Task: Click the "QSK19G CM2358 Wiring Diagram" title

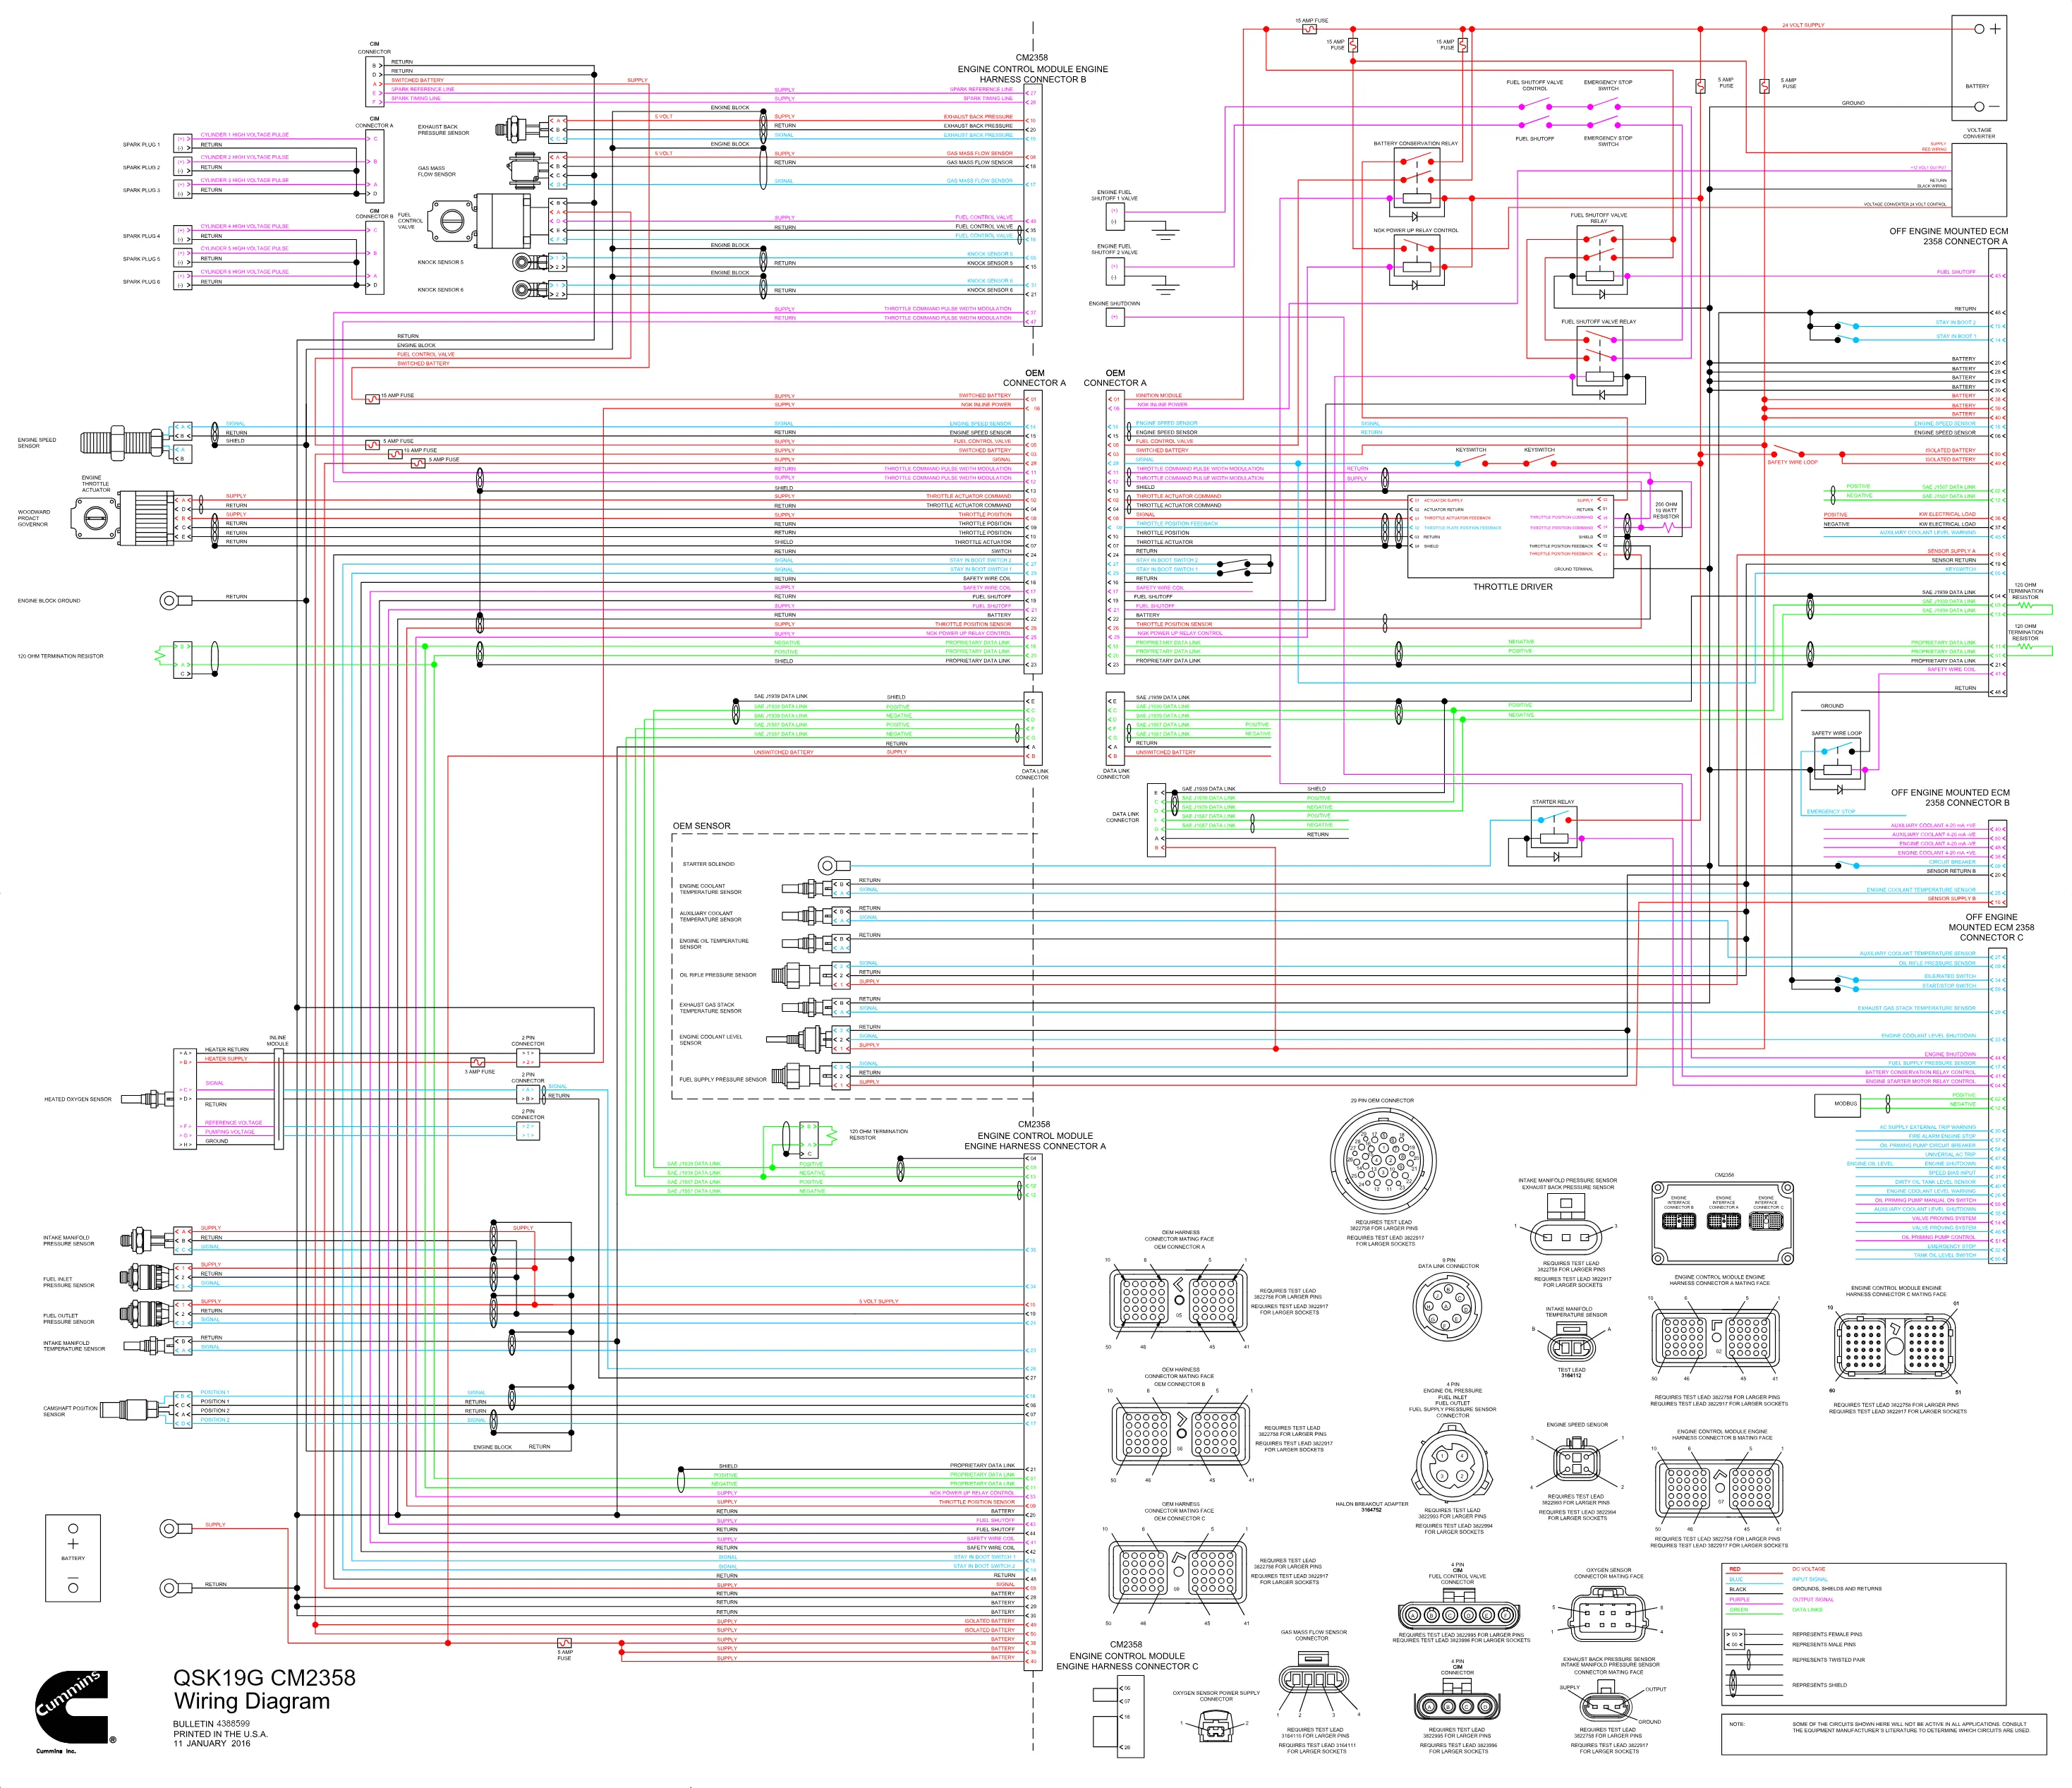Action: 264,1689
